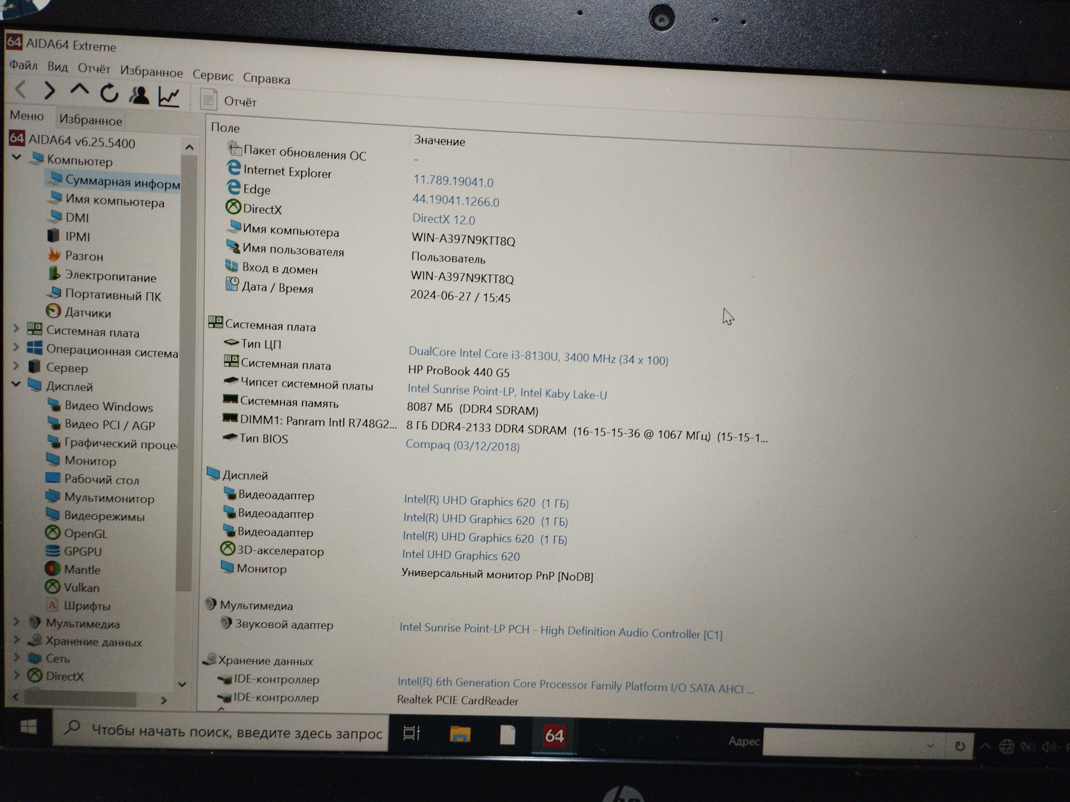Switch to the Избранное tab in sidebar

coord(90,120)
